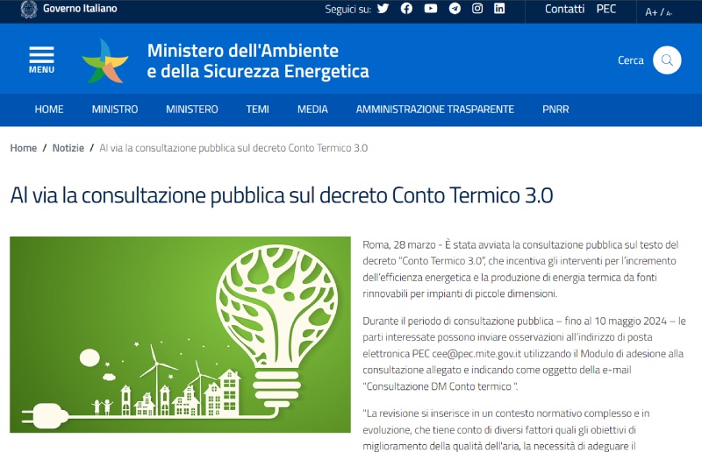The height and width of the screenshot is (452, 702).
Task: Expand the MINISTRO navigation item
Action: [x=115, y=109]
